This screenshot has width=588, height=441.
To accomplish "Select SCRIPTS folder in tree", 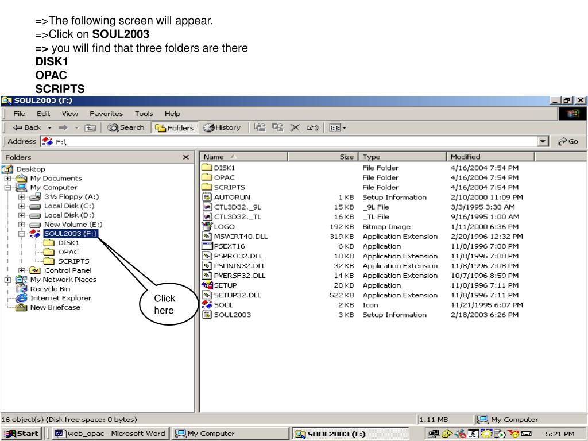I will [x=73, y=261].
